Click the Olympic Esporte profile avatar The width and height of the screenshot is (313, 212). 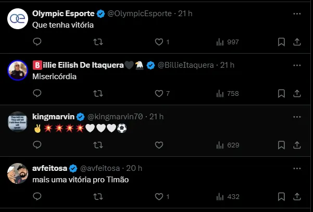[17, 19]
